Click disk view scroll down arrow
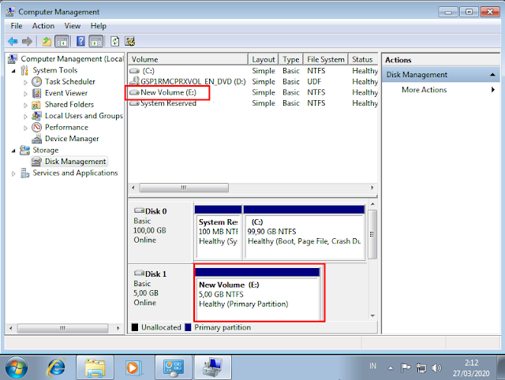The image size is (505, 380). (x=372, y=315)
